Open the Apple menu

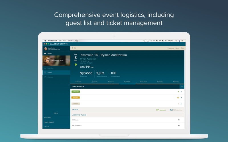(x=45, y=41)
